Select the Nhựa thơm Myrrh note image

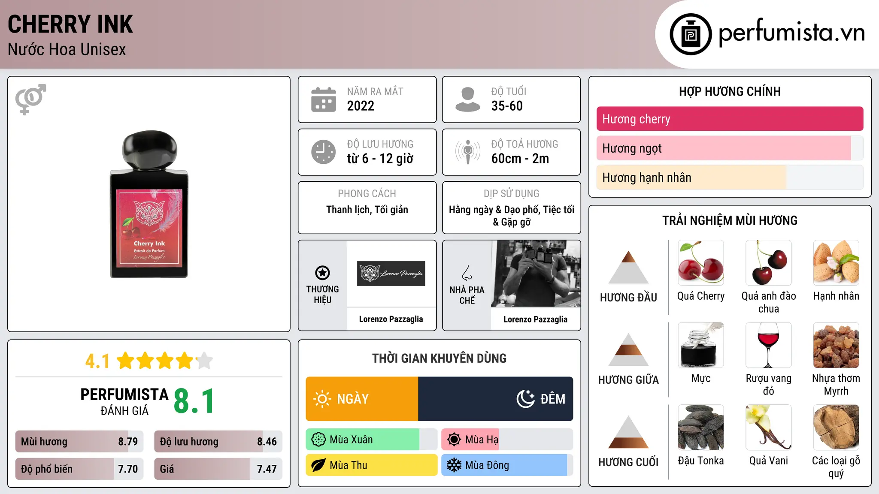tap(836, 345)
